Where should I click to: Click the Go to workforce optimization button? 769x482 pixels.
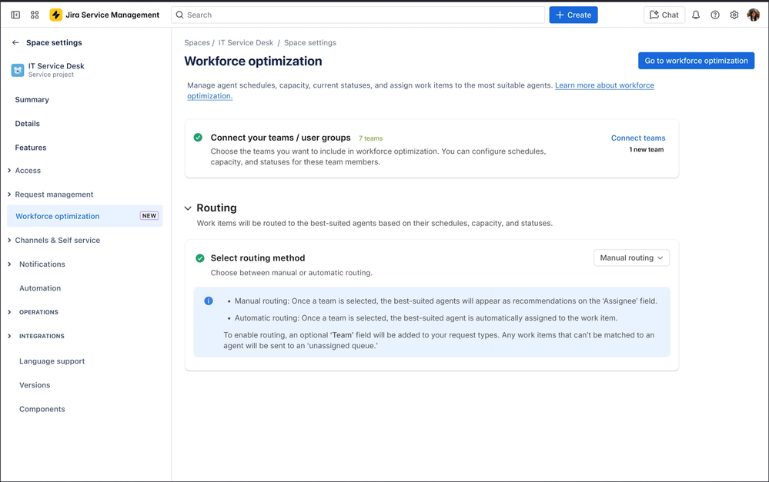[696, 61]
